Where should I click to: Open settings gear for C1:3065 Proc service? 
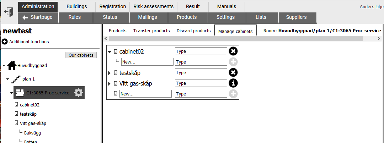click(x=79, y=93)
